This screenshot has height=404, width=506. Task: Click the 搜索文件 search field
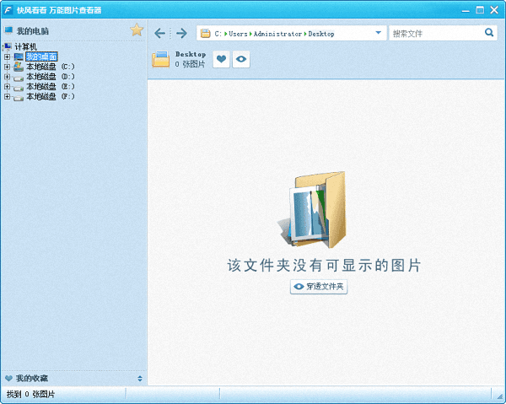(435, 34)
